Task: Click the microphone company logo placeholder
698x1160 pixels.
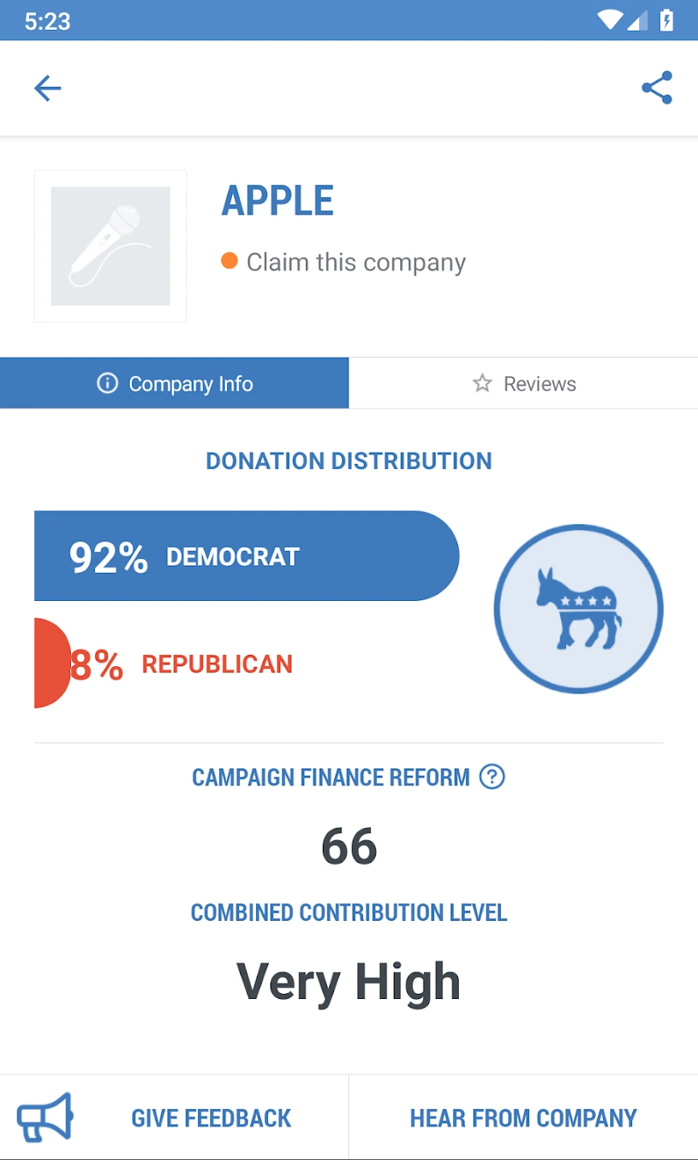Action: pyautogui.click(x=110, y=246)
